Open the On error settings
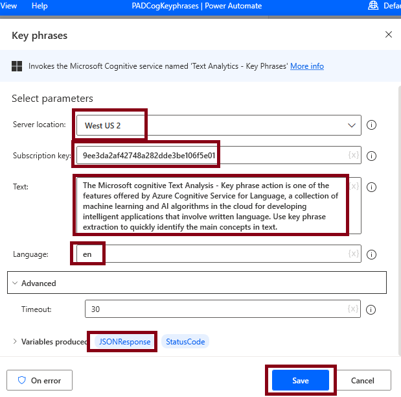401x397 pixels. (40, 380)
